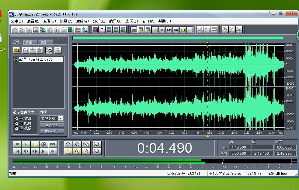The width and height of the screenshot is (299, 190).
Task: Toggle the 波形 file type checkbox
Action: (x=16, y=118)
